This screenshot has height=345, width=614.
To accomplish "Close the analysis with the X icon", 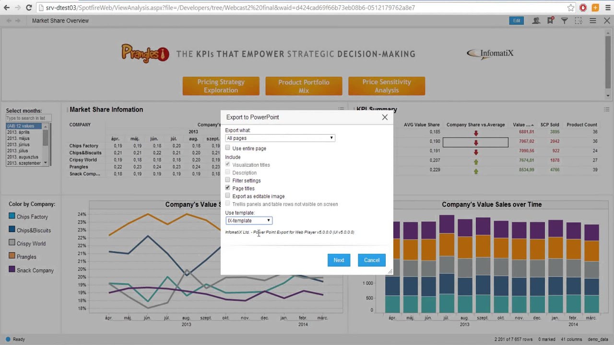I will (x=607, y=21).
